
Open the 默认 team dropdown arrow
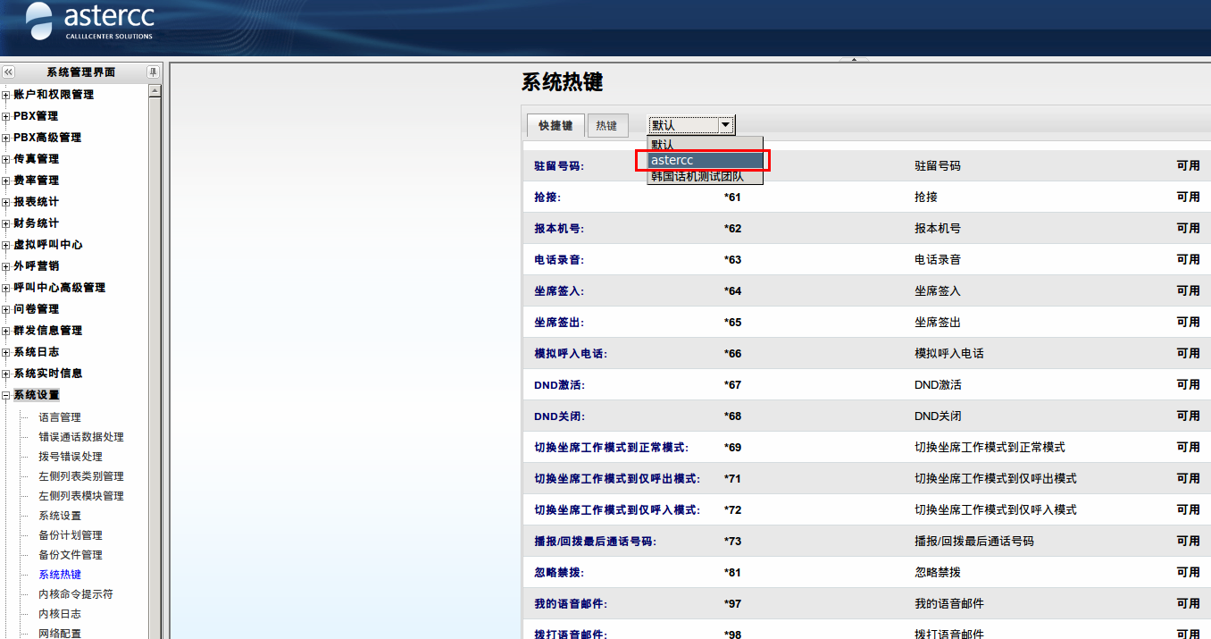point(725,125)
